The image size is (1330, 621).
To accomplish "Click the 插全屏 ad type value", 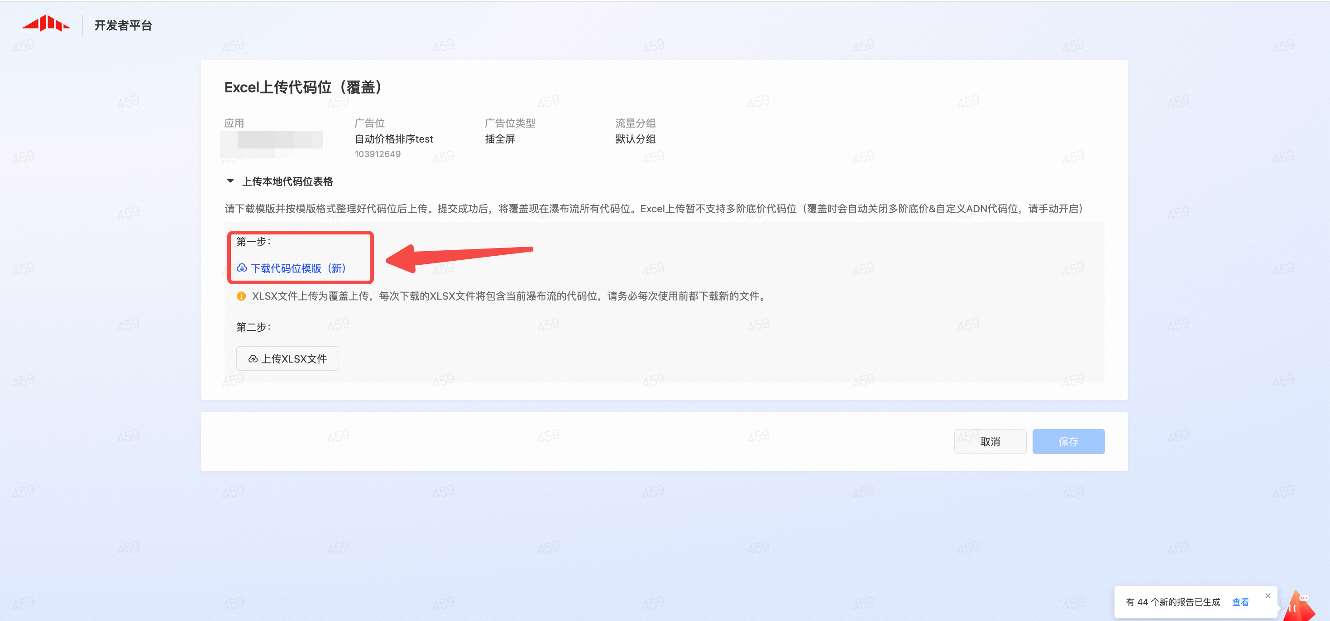I will coord(499,139).
